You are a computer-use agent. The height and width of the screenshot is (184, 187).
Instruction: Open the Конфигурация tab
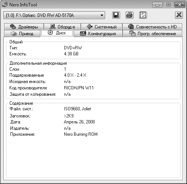[98, 34]
